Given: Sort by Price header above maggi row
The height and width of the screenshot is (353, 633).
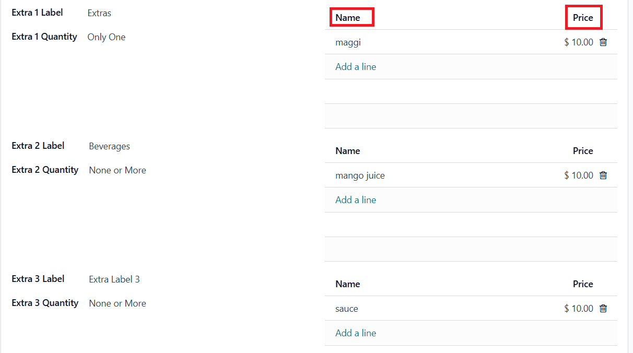Looking at the screenshot, I should tap(583, 18).
